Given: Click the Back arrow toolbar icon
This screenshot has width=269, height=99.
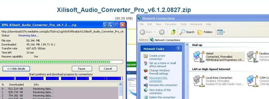Looking at the screenshot, I should (x=143, y=32).
